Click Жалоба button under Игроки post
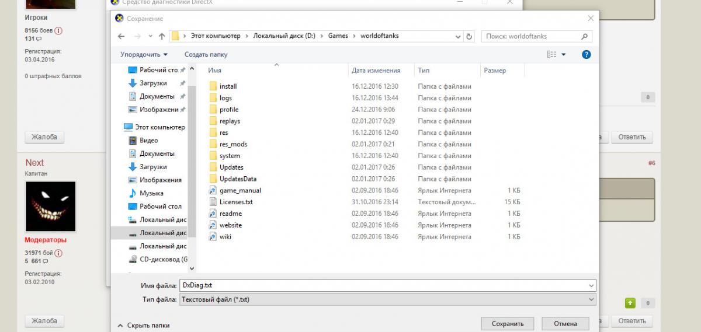 (44, 137)
